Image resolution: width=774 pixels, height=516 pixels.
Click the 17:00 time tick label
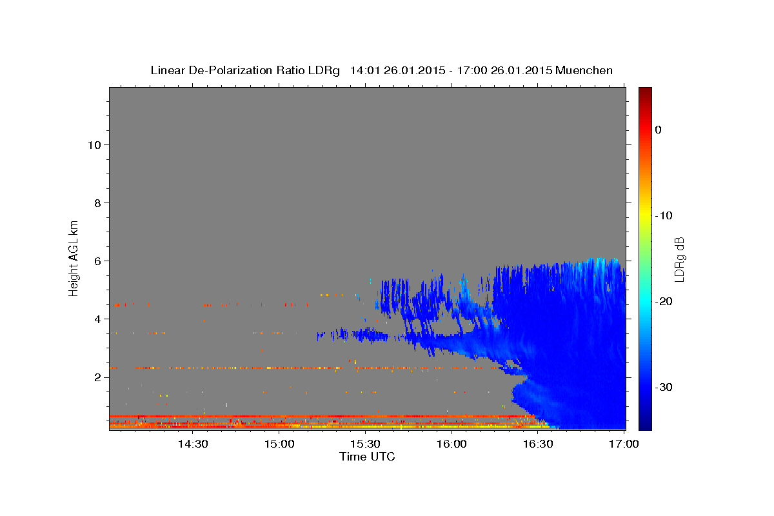click(x=624, y=444)
